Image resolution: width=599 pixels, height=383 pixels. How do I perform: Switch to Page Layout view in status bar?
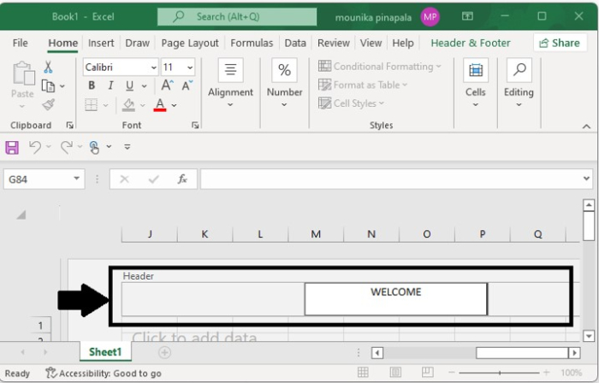(x=396, y=373)
